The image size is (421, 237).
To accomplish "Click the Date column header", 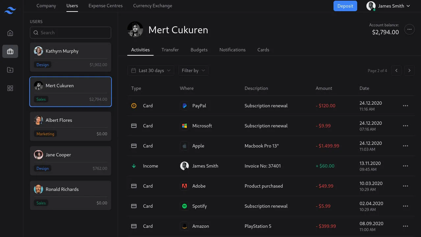I will (364, 88).
